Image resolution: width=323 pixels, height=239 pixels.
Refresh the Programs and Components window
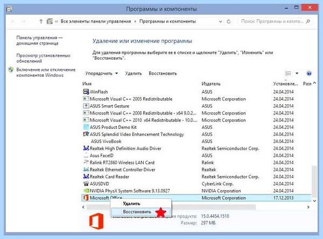click(x=228, y=21)
